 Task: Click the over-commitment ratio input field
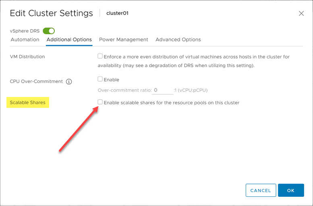click(x=162, y=91)
